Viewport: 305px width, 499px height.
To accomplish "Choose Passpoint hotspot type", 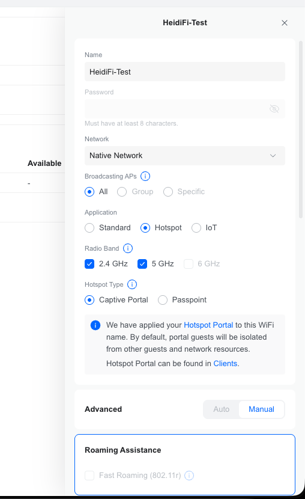I will (x=163, y=300).
